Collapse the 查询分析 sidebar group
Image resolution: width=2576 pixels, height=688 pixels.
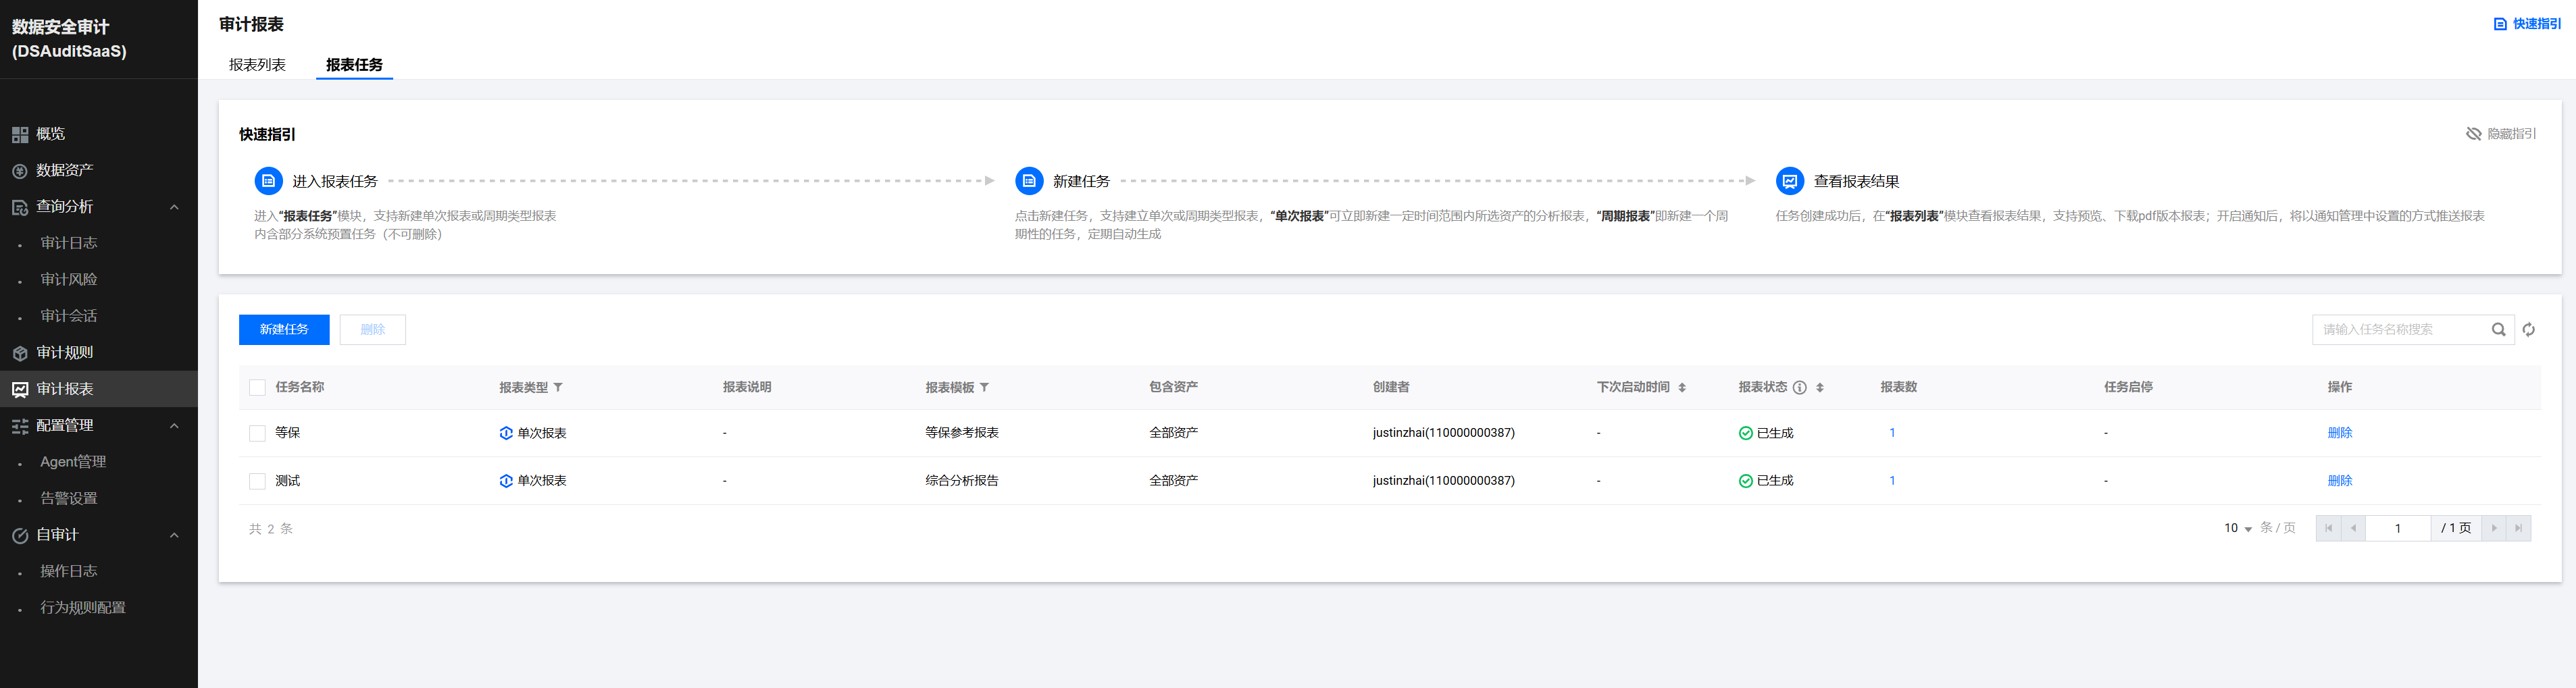[174, 207]
